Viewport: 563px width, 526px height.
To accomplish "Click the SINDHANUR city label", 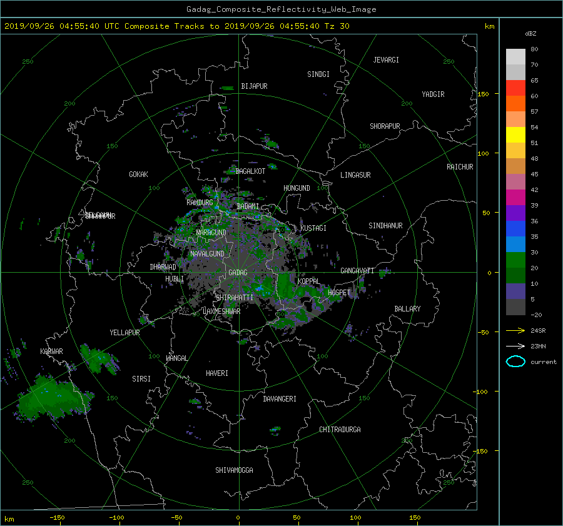I will [x=385, y=226].
